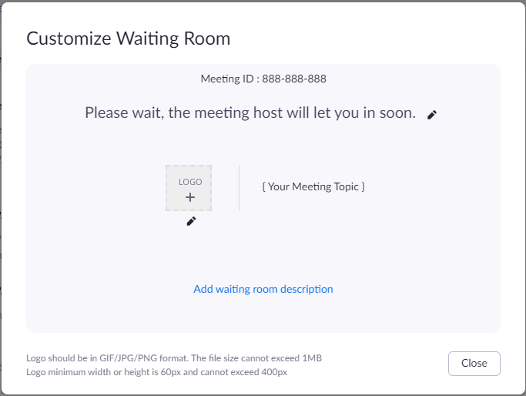Click the pencil icon below the logo box
526x396 pixels.
point(191,221)
